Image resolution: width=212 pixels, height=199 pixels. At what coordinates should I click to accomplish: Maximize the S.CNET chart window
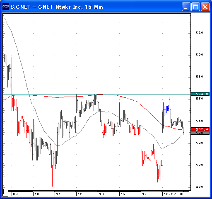[x=195, y=7]
